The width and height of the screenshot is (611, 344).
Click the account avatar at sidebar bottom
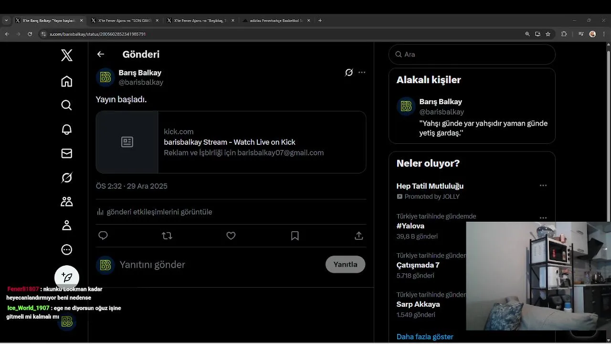coord(67,322)
